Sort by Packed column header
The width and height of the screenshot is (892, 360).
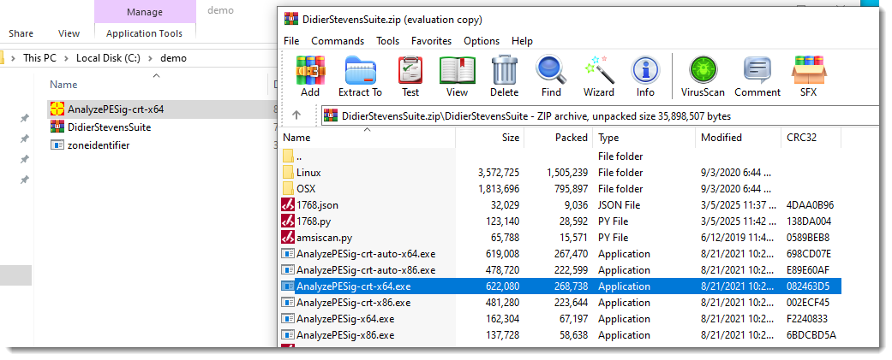(558, 138)
